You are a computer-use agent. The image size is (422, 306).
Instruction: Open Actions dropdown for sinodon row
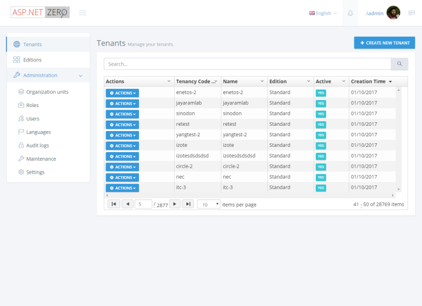[122, 114]
